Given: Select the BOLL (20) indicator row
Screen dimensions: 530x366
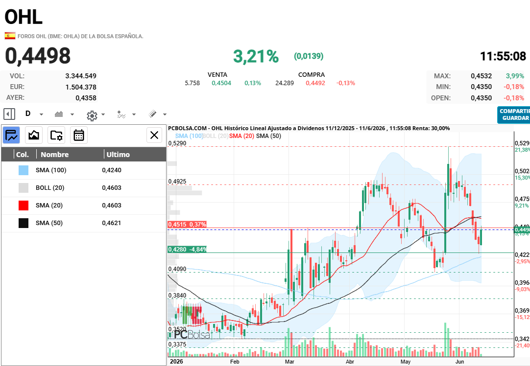Looking at the screenshot, I should click(x=84, y=188).
